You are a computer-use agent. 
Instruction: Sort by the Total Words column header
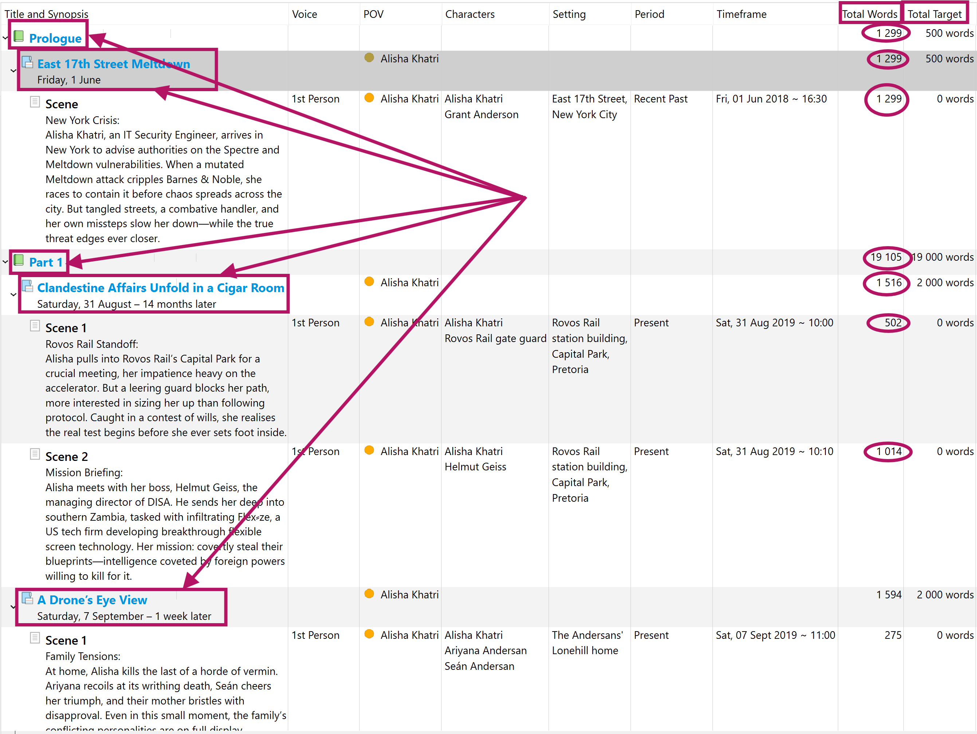click(869, 14)
